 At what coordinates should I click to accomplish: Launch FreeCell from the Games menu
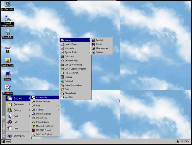click(x=102, y=40)
